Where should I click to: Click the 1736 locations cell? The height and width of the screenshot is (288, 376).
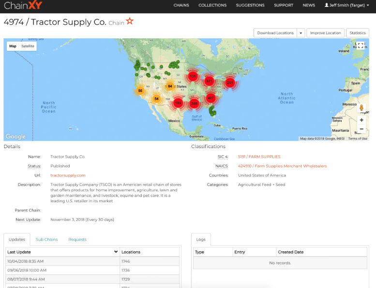point(150,270)
